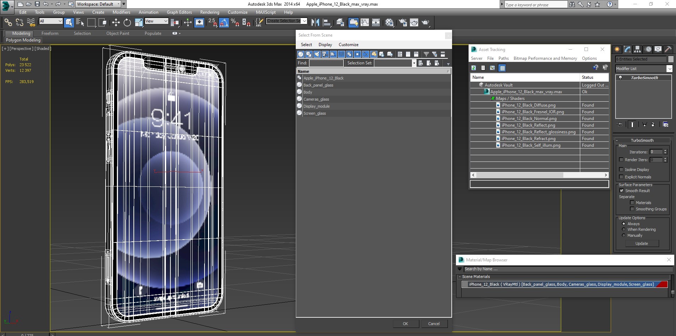Switch Asset Tracking to table view icon
Viewport: 676px width, 336px height.
pos(502,68)
